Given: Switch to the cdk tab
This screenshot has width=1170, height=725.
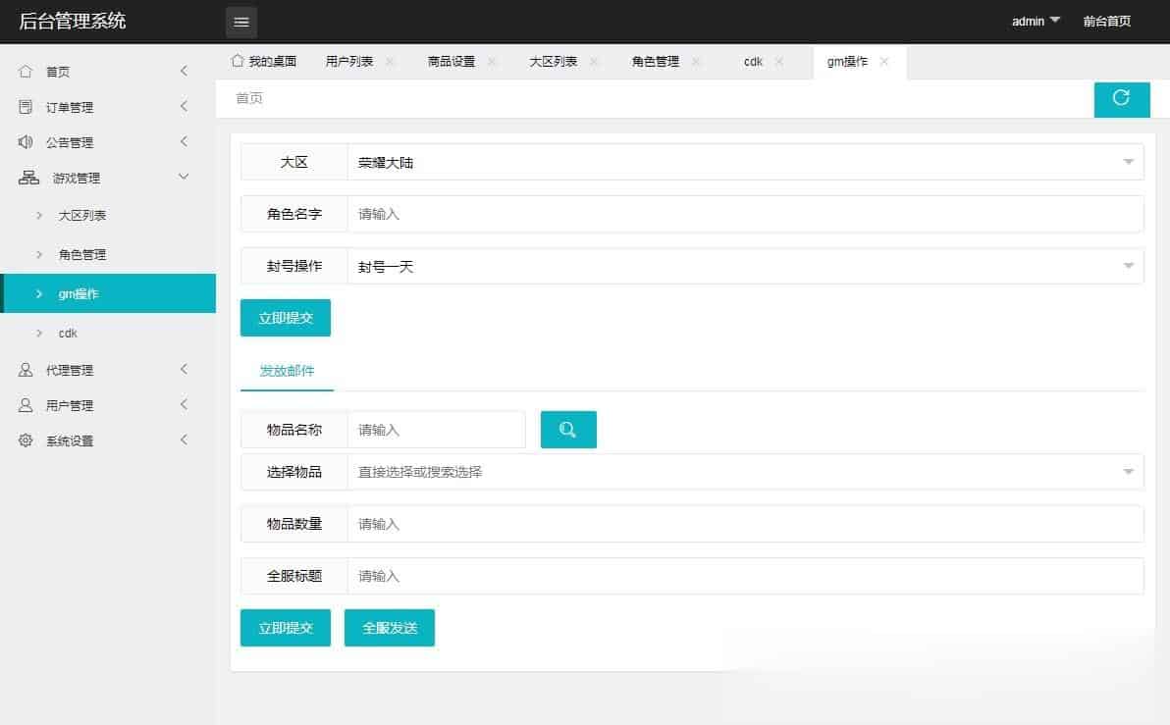Looking at the screenshot, I should [753, 61].
